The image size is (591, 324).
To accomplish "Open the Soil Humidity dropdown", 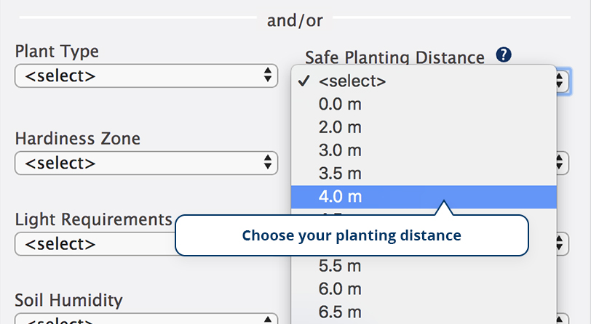I will [x=146, y=318].
